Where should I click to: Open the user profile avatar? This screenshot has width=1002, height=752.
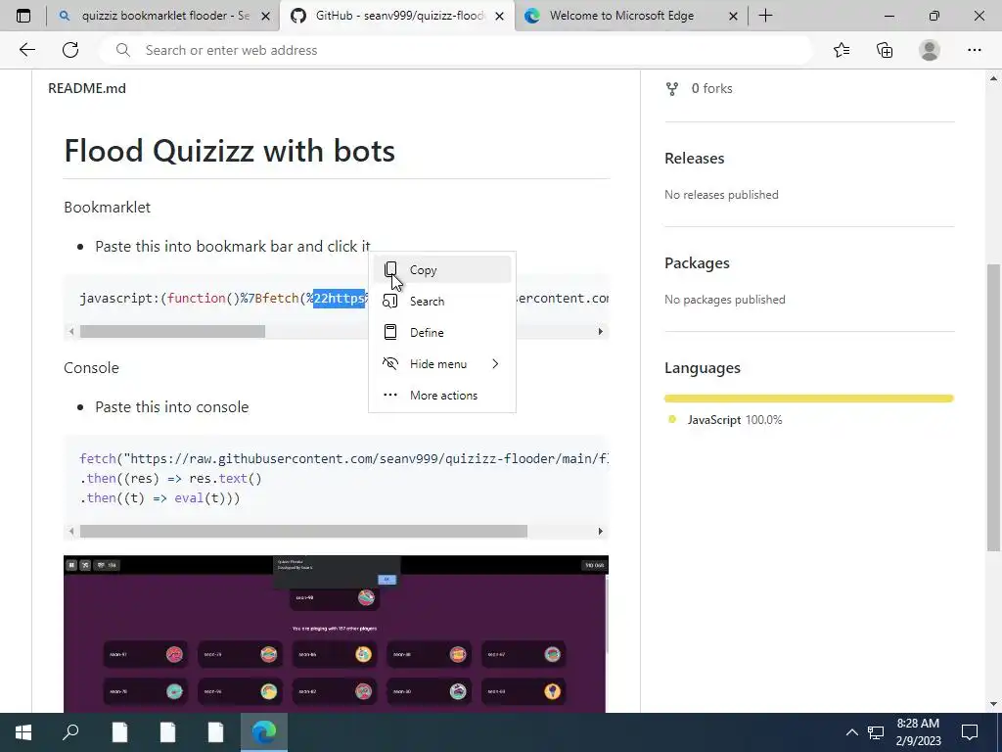930,50
